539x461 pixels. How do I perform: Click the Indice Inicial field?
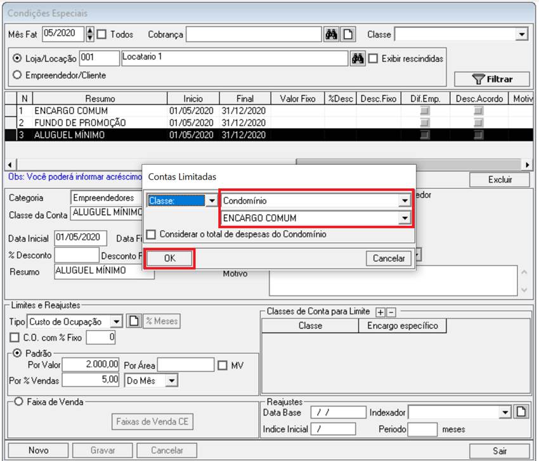pos(333,429)
